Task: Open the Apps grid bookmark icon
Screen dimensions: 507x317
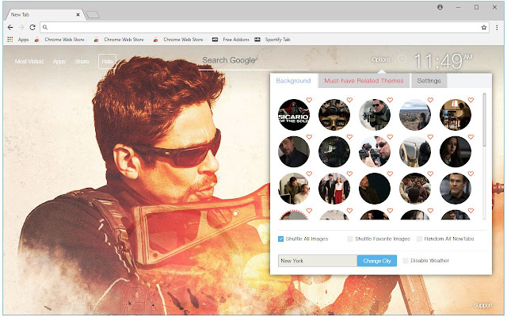Action: (10, 40)
